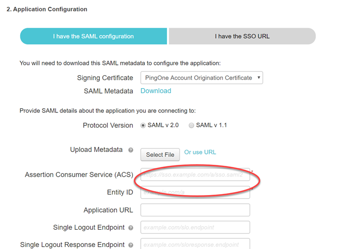
Task: Click the 'Signing Certificate' label
Action: click(x=105, y=78)
